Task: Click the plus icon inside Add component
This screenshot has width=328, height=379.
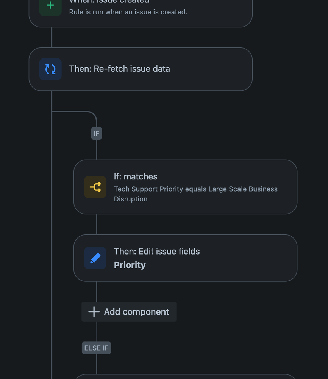Action: click(93, 311)
